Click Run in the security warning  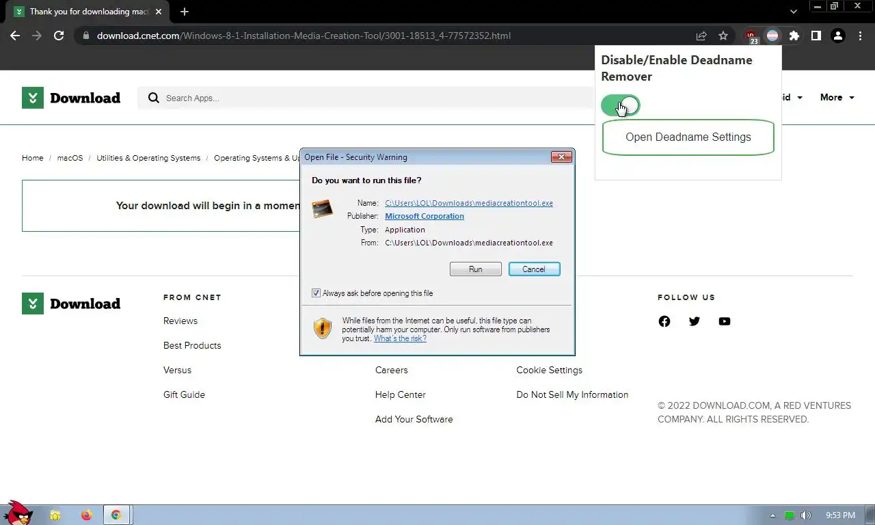[476, 269]
